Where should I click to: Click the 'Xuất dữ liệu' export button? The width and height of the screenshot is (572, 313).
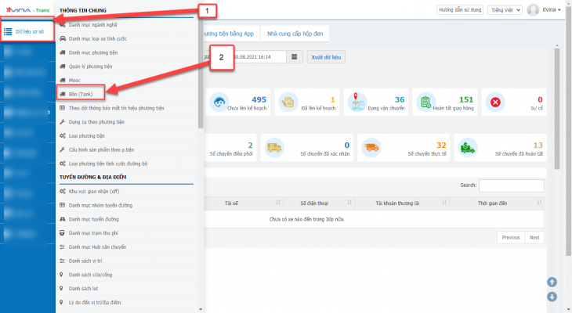(325, 57)
